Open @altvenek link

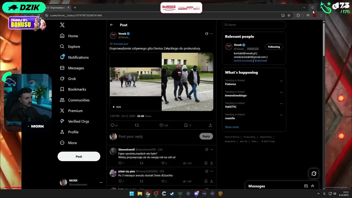pos(261,61)
